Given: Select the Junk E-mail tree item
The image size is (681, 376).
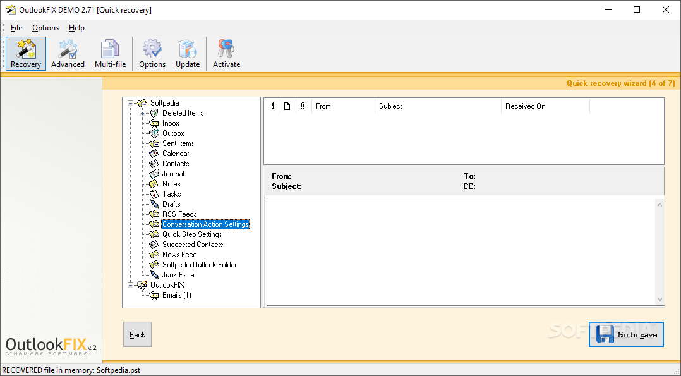Looking at the screenshot, I should 179,275.
